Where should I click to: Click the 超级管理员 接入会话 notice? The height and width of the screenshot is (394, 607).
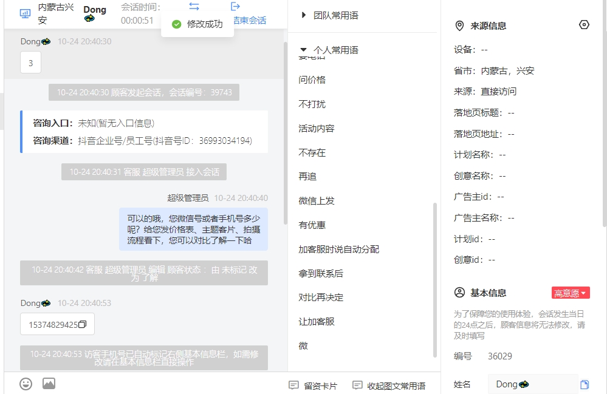[x=144, y=172]
